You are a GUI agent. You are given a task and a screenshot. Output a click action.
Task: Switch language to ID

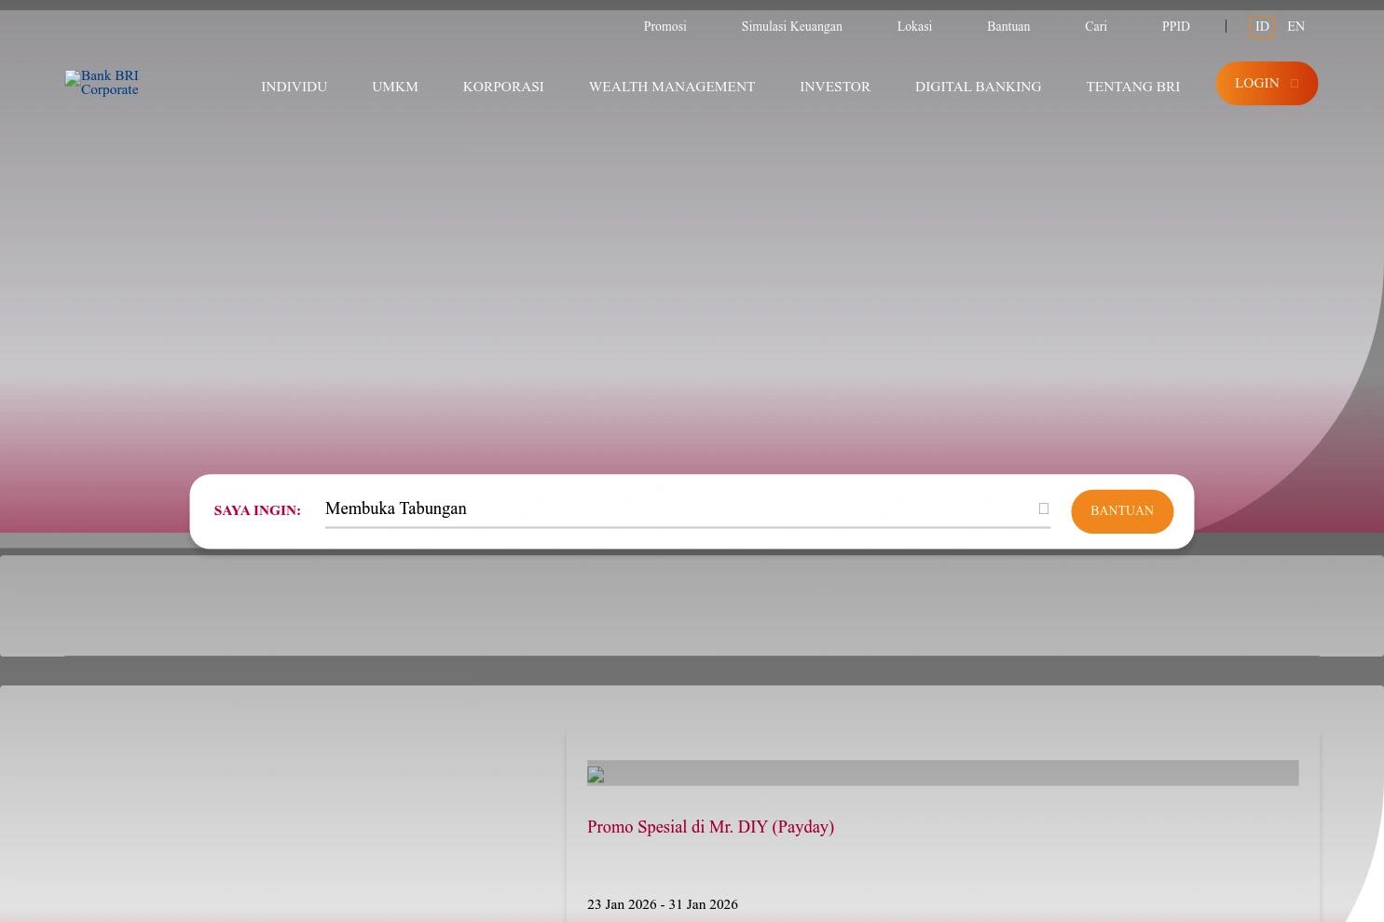click(1261, 26)
